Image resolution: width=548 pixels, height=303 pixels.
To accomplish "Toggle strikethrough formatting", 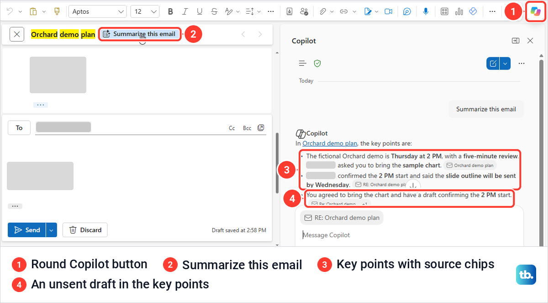I will click(x=214, y=11).
